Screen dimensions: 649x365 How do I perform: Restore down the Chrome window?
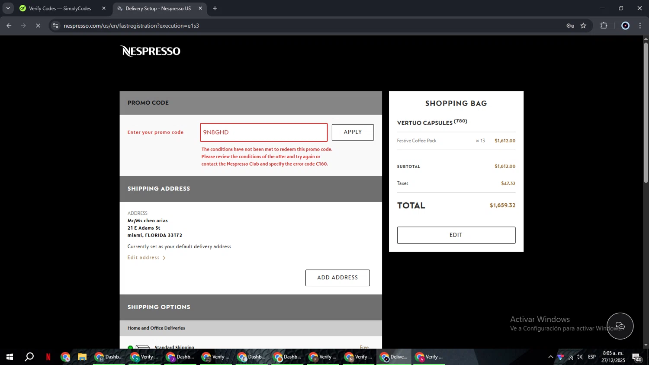(x=621, y=8)
